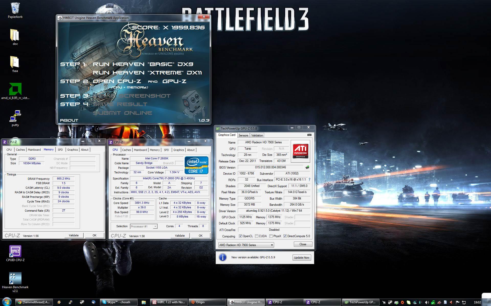The width and height of the screenshot is (491, 306).
Task: Click the volume speaker tray icon
Action: (427, 302)
